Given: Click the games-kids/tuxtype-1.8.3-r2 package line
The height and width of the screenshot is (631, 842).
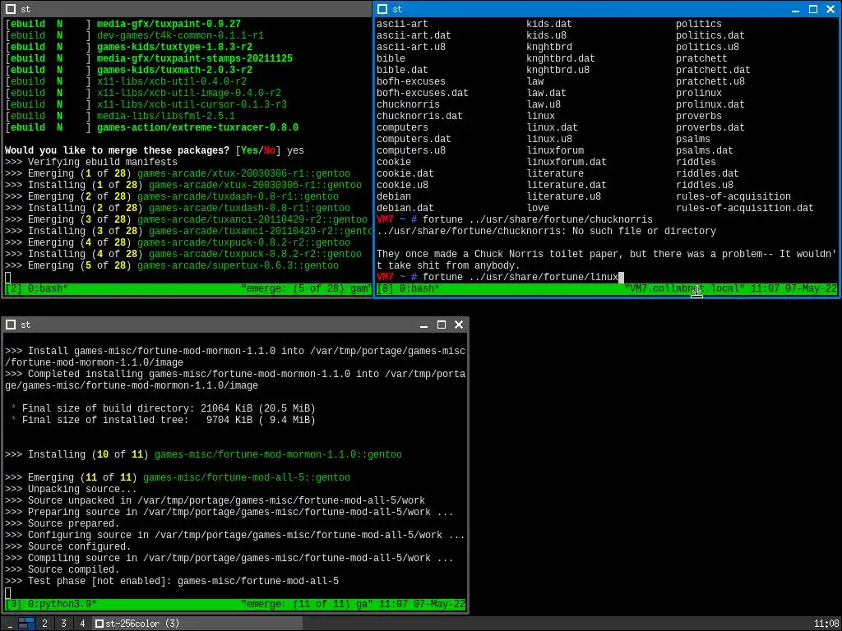Looking at the screenshot, I should tap(174, 47).
